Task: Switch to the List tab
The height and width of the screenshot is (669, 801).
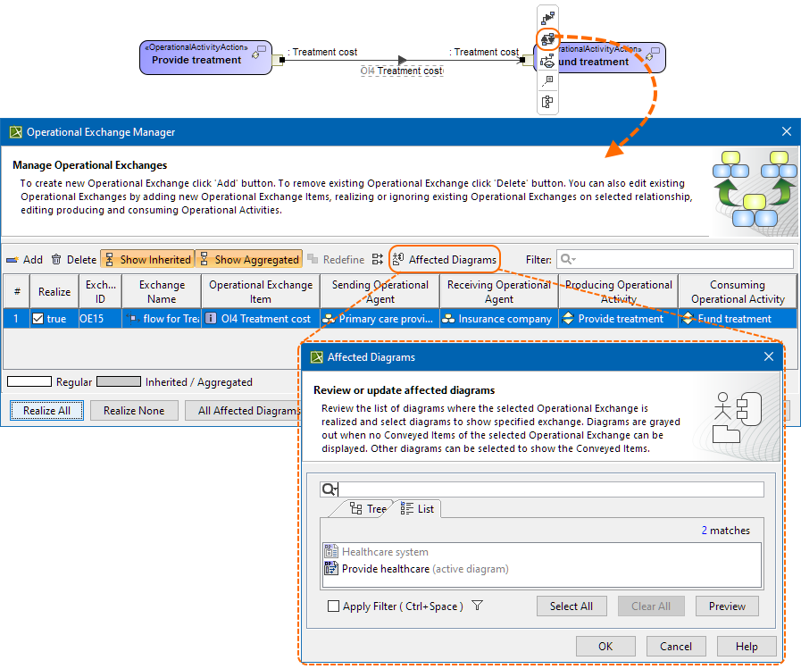Action: 416,507
